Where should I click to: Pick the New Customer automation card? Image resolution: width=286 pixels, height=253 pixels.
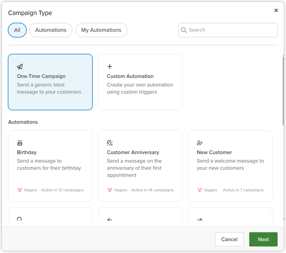click(x=230, y=166)
